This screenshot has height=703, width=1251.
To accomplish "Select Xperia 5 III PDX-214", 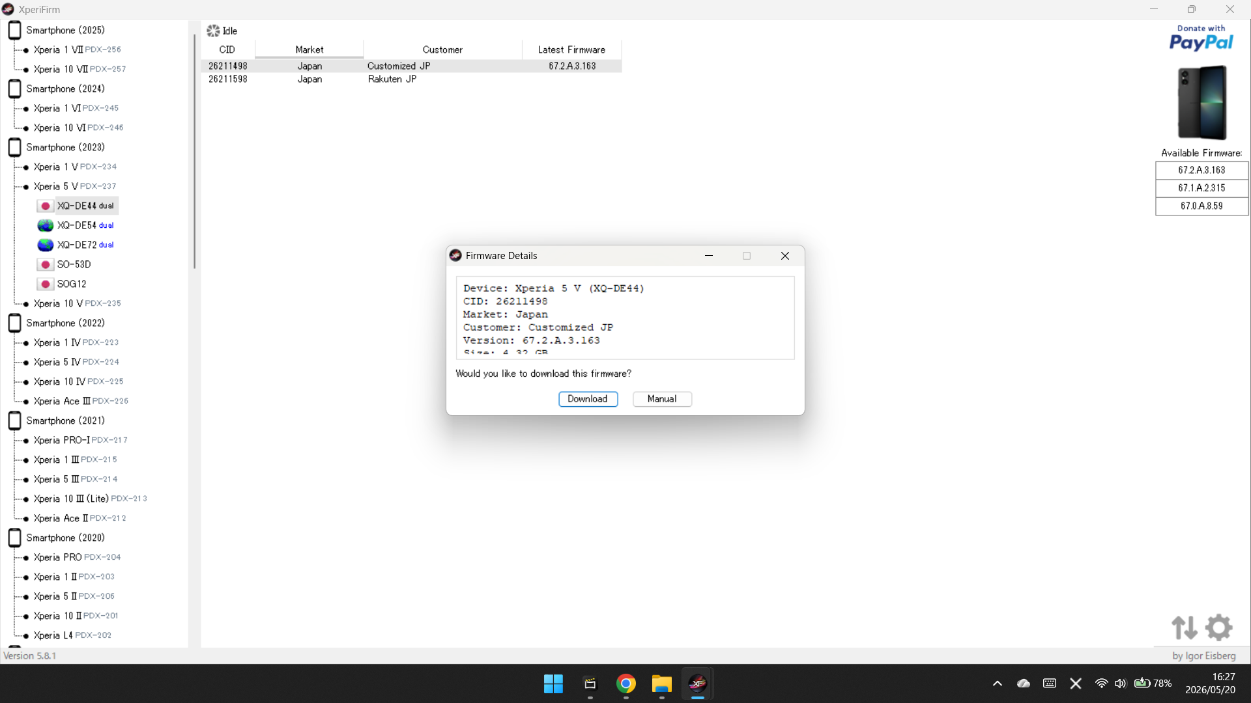I will tap(76, 479).
